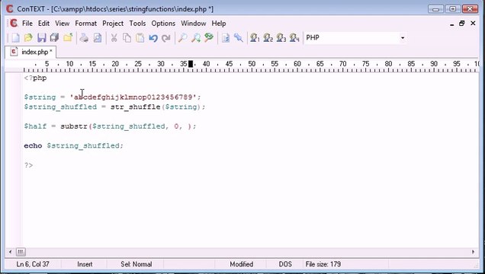Click the '?>' closing tag
This screenshot has height=274, width=485.
(x=28, y=165)
